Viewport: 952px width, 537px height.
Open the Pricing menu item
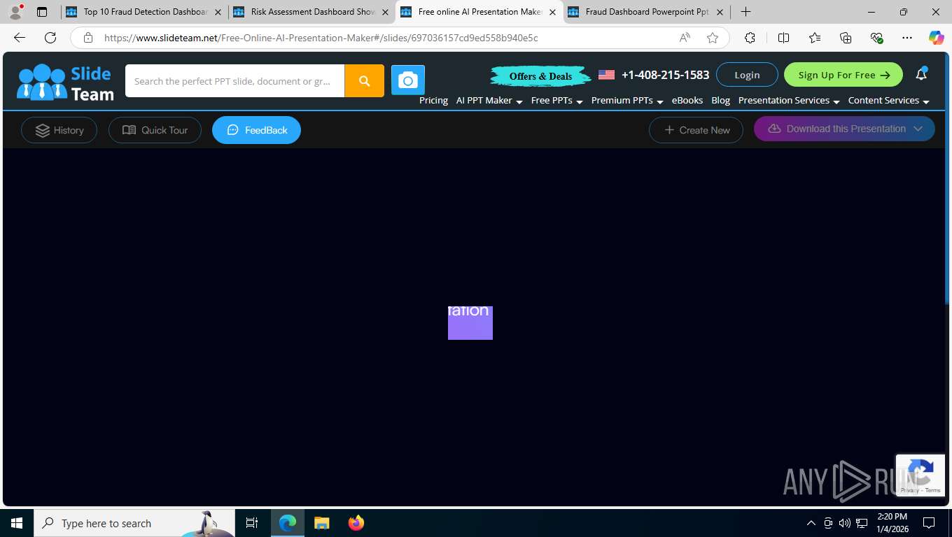pyautogui.click(x=433, y=100)
